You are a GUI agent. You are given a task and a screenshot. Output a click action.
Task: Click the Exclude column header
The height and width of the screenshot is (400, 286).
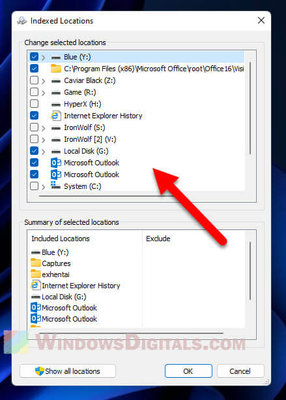click(x=158, y=239)
